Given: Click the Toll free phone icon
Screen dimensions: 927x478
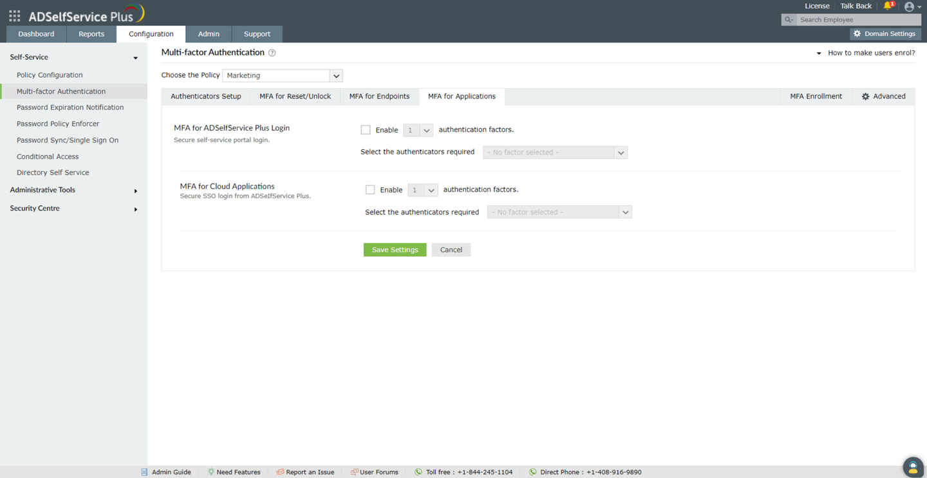Looking at the screenshot, I should click(x=418, y=472).
